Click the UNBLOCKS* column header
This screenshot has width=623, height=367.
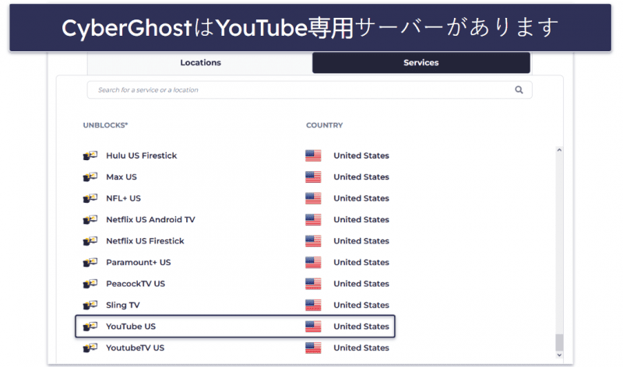(105, 125)
